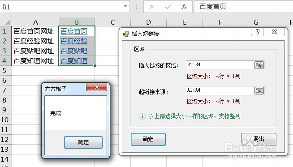
Task: Click the range picker icon for B1:B4 field
Action: (x=259, y=65)
